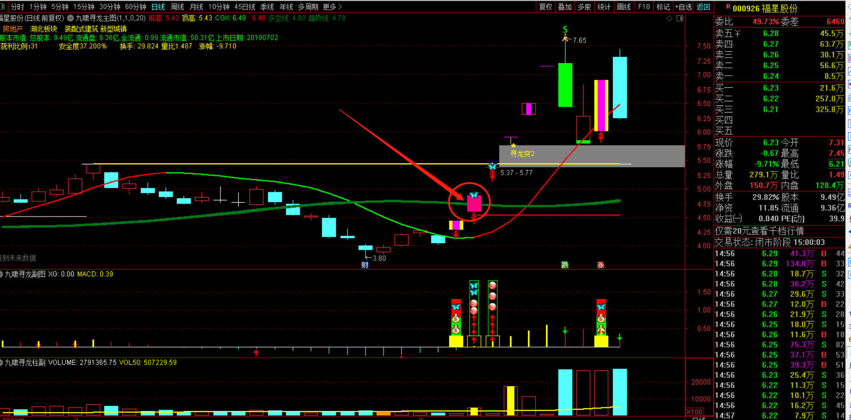Click the diamond icon above the chart

669,18
